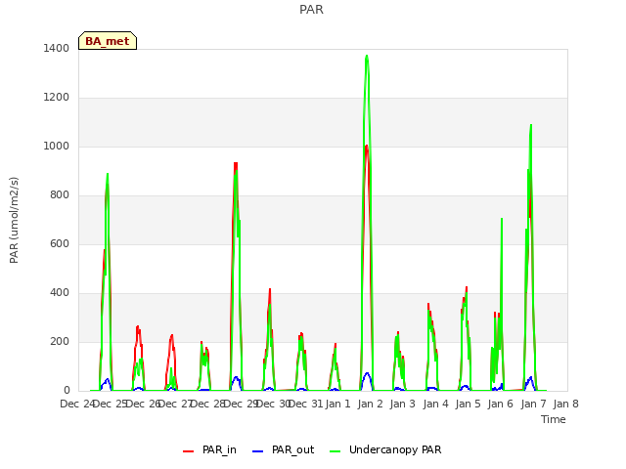Click the Jan 8 x-axis label
The width and height of the screenshot is (626, 469).
[565, 404]
